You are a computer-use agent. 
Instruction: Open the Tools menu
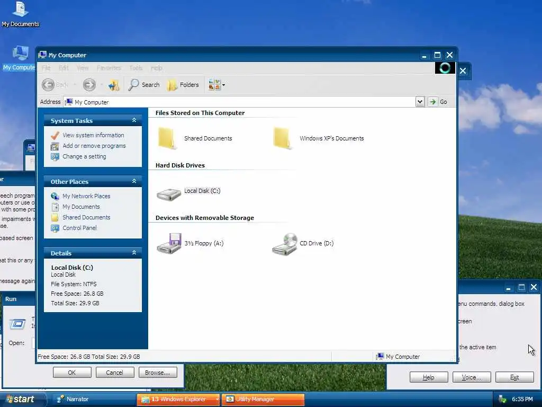pyautogui.click(x=135, y=68)
